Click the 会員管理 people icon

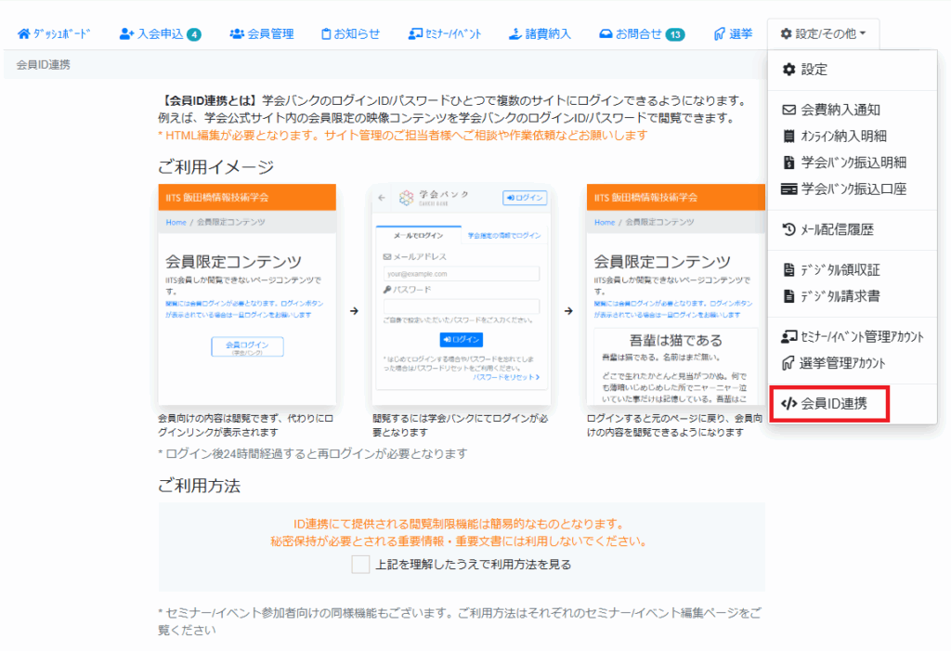tap(237, 34)
